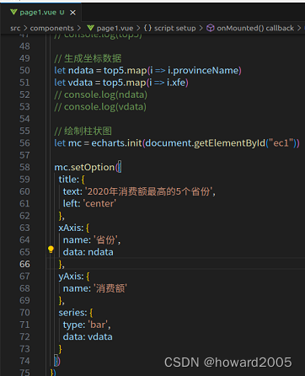Click the 'title: {' line

click(x=72, y=180)
